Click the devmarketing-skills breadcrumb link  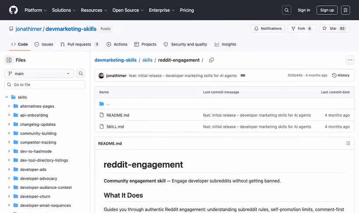pos(116,60)
